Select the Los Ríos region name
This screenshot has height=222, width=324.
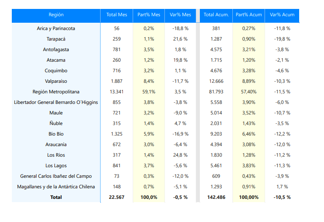pyautogui.click(x=56, y=155)
